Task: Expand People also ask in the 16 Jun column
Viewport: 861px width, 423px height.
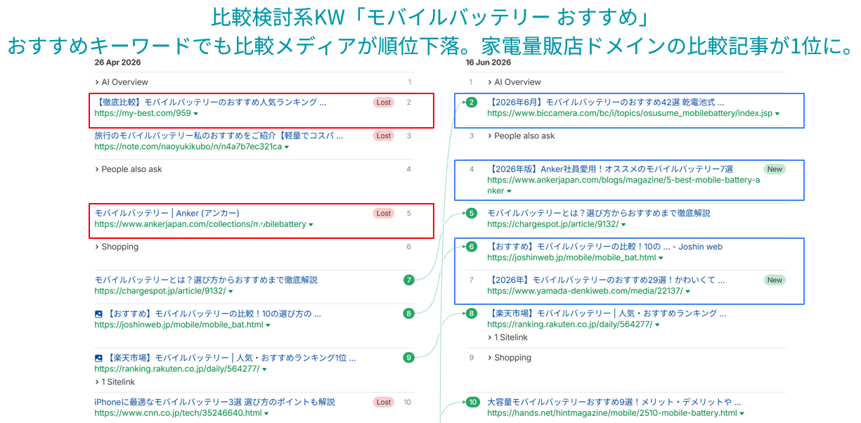Action: [521, 136]
